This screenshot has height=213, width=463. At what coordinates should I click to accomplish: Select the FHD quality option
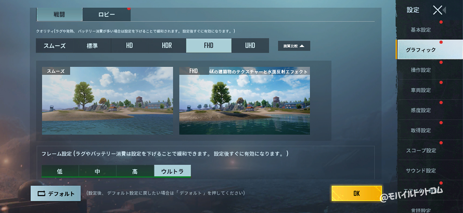click(209, 46)
